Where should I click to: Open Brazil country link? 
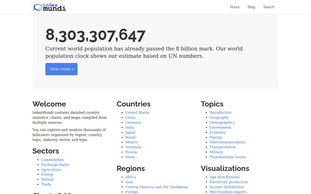tap(130, 137)
